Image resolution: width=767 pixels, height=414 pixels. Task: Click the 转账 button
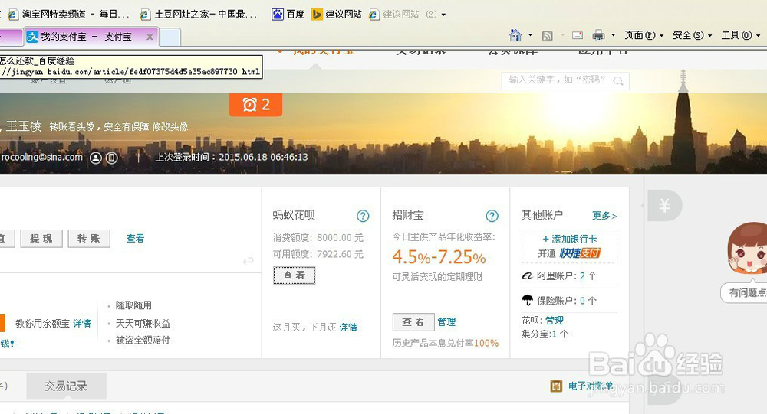(x=88, y=238)
